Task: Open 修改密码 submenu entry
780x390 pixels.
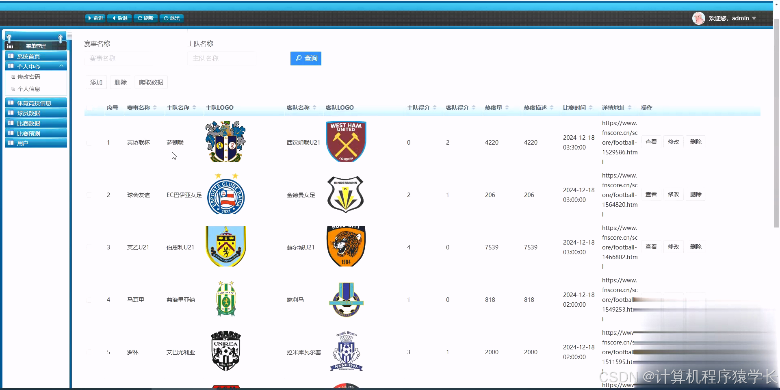Action: (x=29, y=77)
